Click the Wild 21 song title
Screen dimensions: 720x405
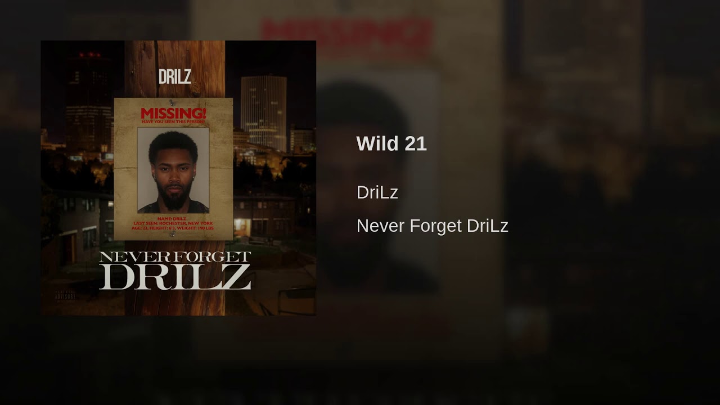click(x=391, y=144)
